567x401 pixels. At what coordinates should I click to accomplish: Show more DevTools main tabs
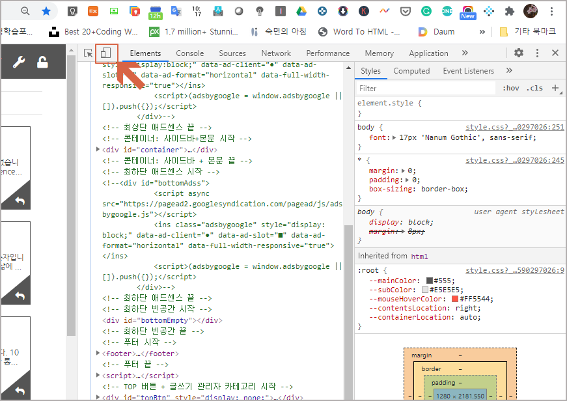pyautogui.click(x=465, y=53)
